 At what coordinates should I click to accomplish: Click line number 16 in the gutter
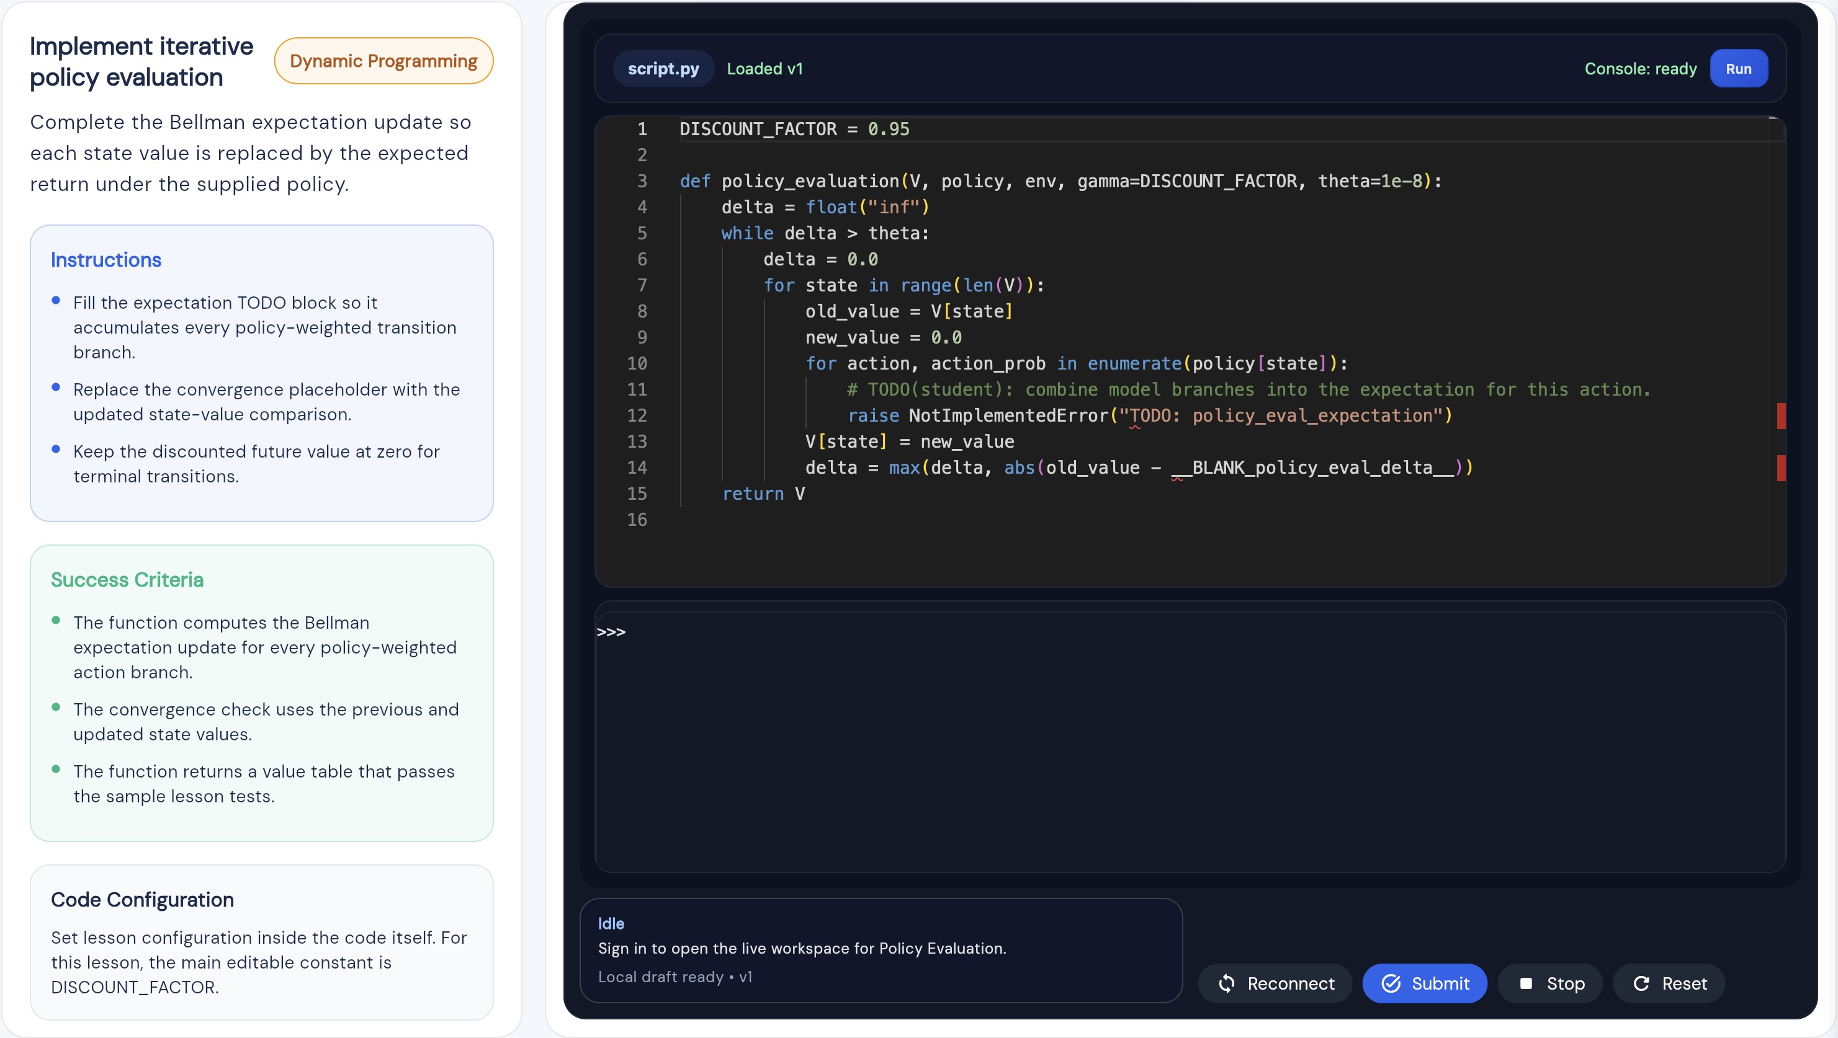637,520
